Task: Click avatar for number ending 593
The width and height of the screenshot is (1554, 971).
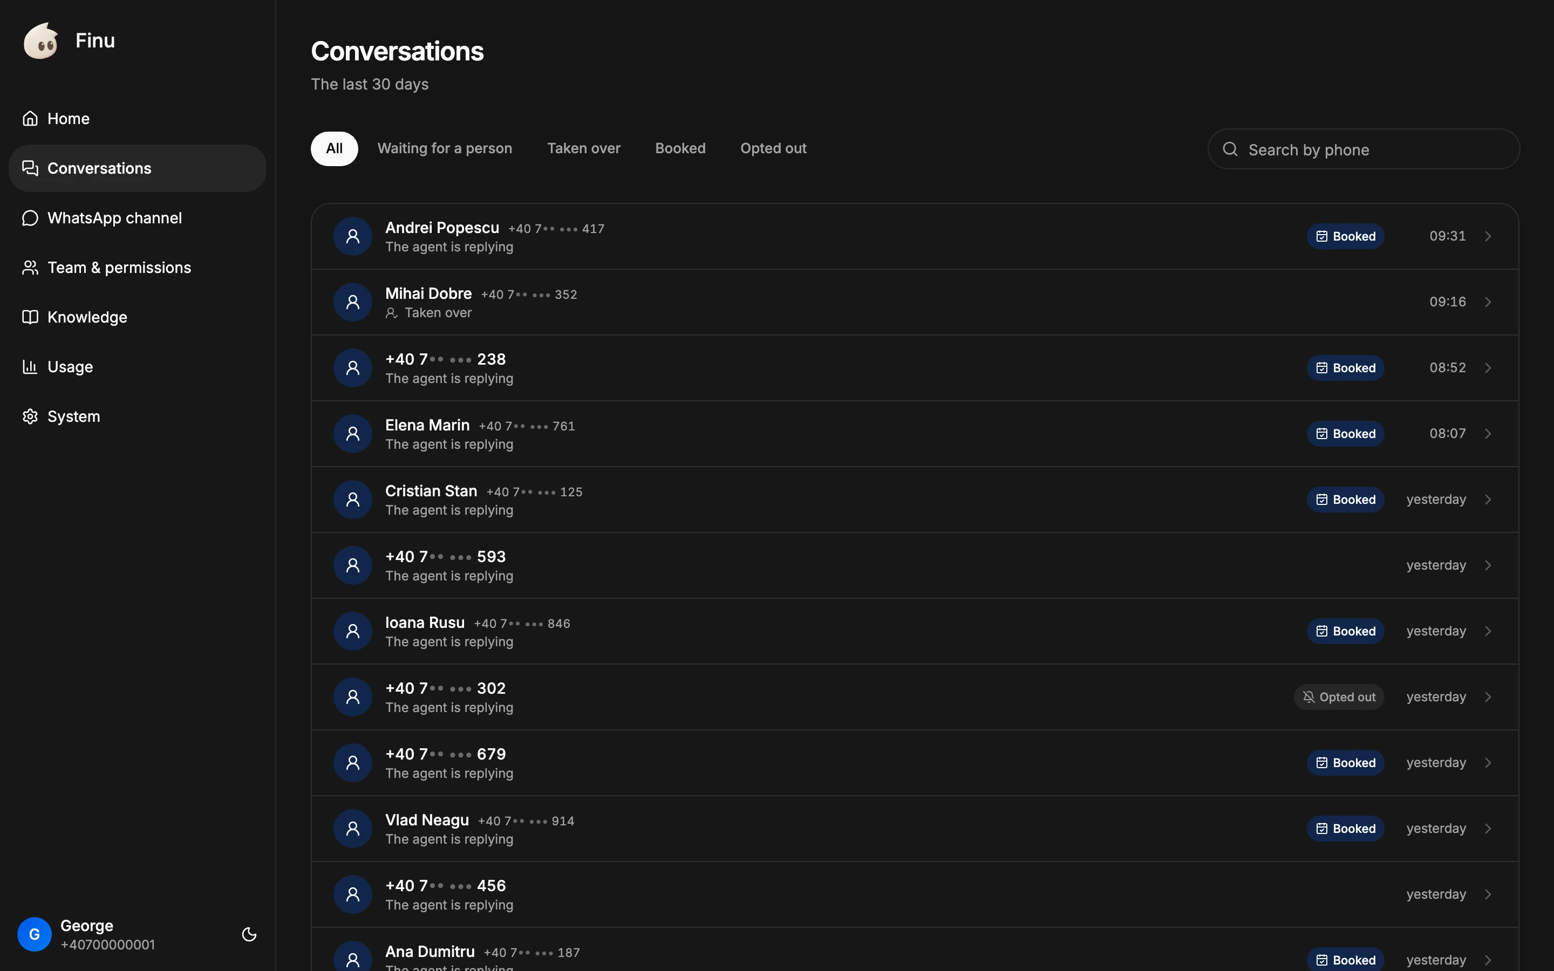Action: coord(352,565)
